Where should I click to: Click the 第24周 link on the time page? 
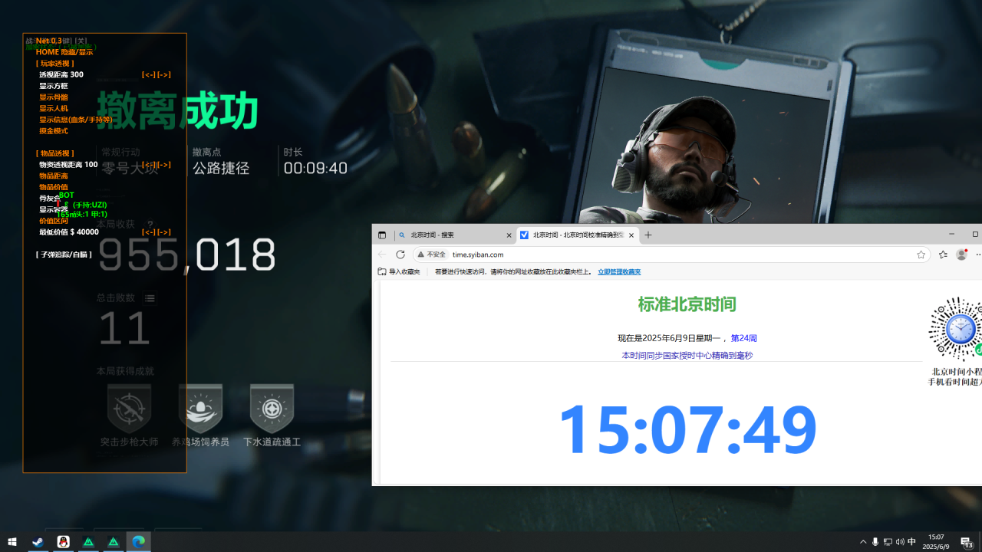click(743, 338)
